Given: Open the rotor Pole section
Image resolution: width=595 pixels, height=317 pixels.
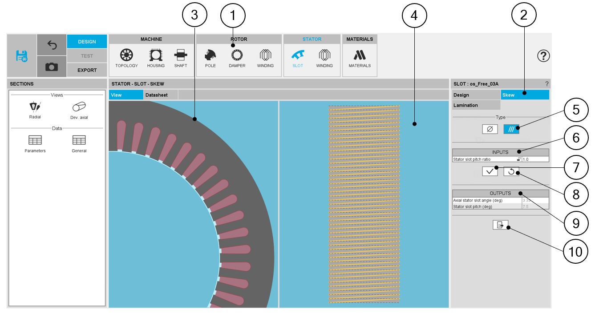Looking at the screenshot, I should click(210, 58).
